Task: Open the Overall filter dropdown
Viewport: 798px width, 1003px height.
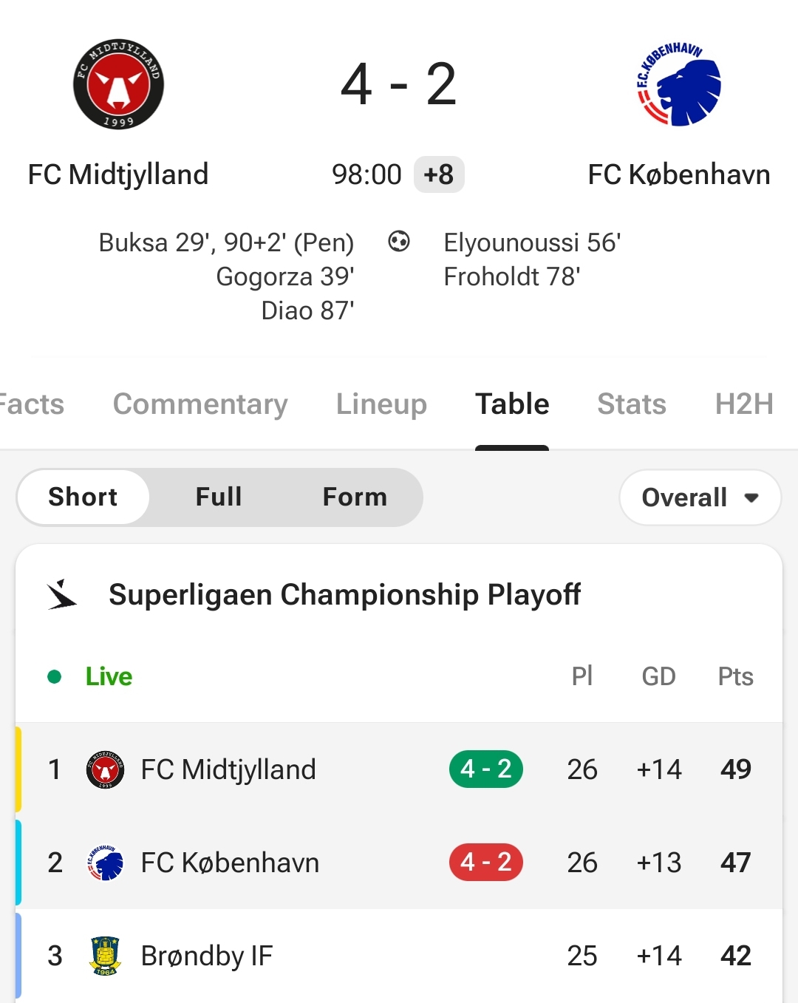Action: tap(700, 497)
